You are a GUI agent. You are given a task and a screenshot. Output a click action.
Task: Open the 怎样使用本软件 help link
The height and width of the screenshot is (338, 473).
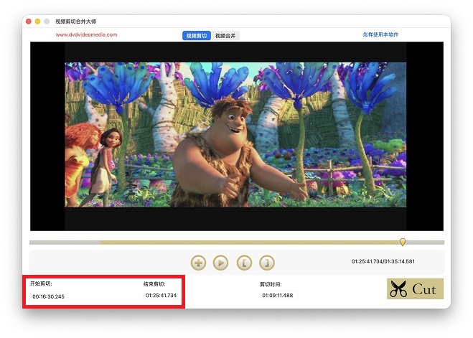[x=380, y=34]
